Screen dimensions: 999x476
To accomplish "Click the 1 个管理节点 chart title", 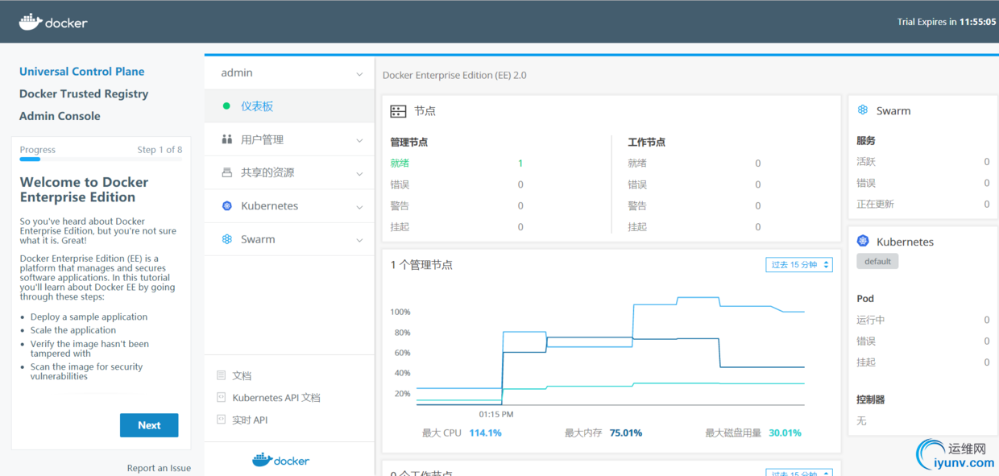I will [x=421, y=265].
